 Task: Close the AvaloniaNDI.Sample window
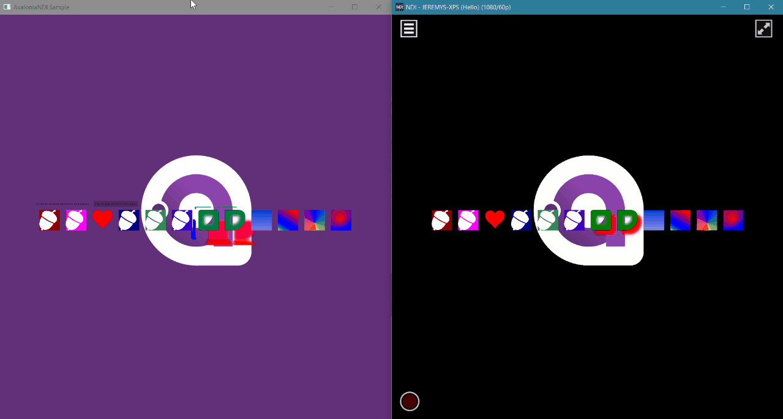tap(379, 7)
